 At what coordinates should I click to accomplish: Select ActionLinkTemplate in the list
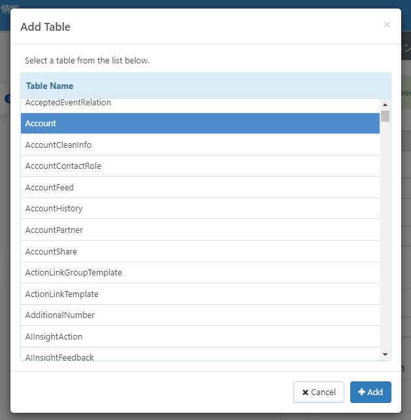click(x=200, y=294)
